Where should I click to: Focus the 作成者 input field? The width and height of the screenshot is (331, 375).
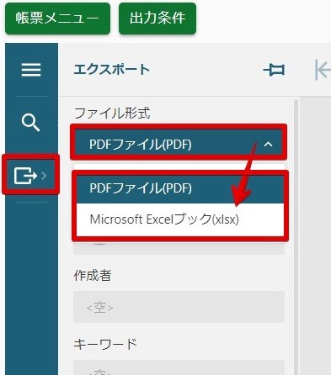coord(179,307)
